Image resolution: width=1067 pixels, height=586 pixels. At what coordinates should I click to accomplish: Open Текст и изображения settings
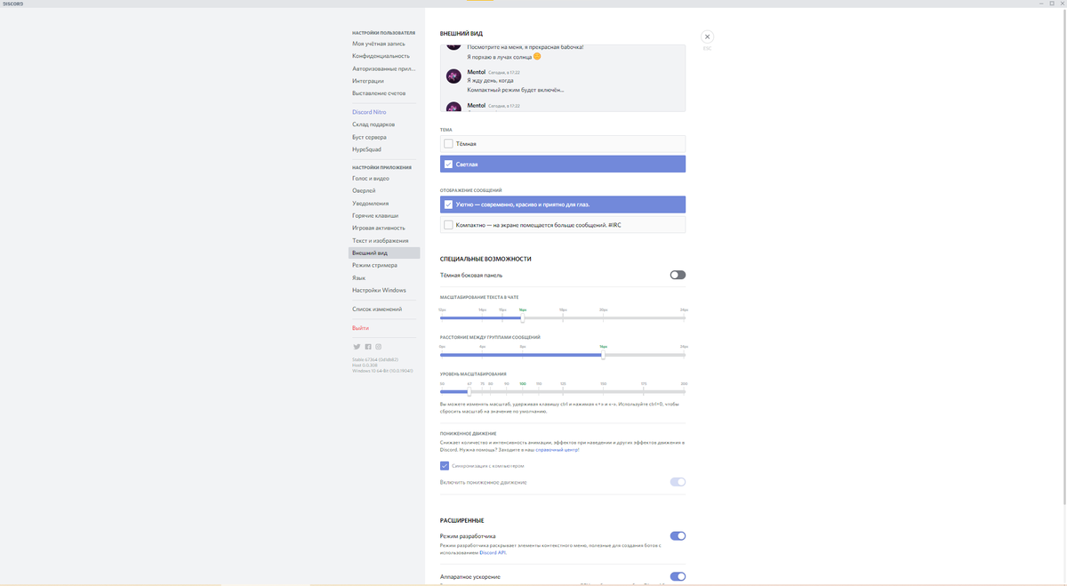click(x=384, y=241)
